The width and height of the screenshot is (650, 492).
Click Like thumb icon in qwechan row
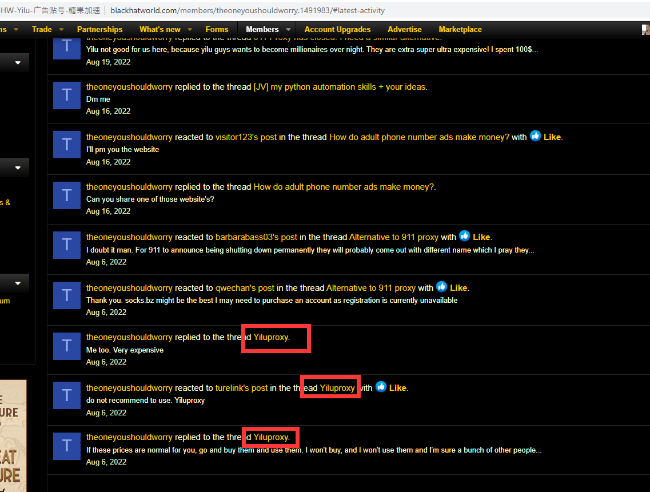tap(441, 287)
